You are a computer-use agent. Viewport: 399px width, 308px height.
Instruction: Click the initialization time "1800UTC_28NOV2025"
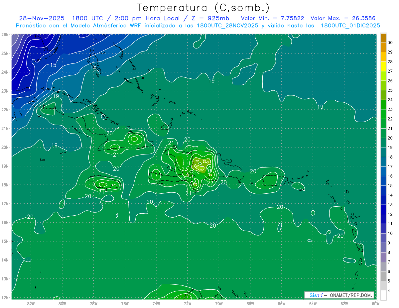click(x=227, y=26)
